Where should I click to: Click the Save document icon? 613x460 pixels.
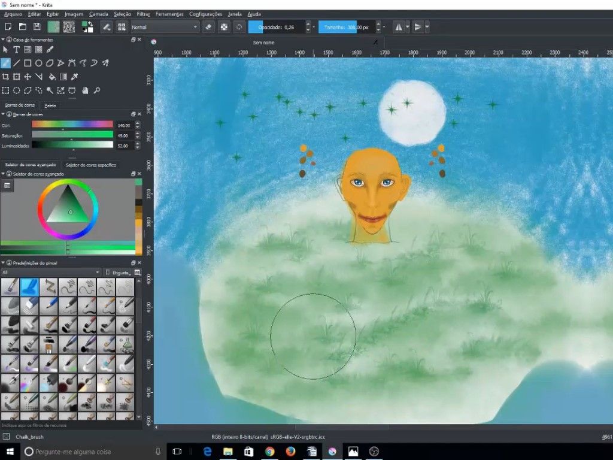(37, 27)
